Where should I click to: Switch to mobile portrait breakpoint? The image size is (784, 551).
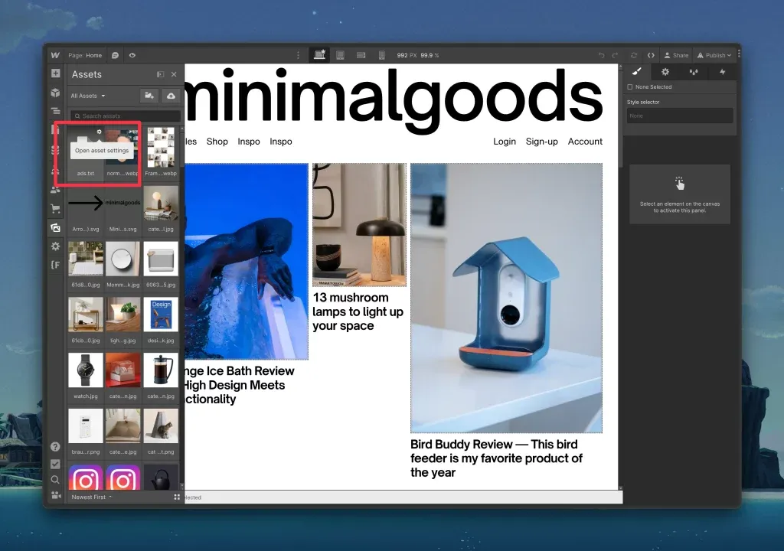pyautogui.click(x=381, y=55)
